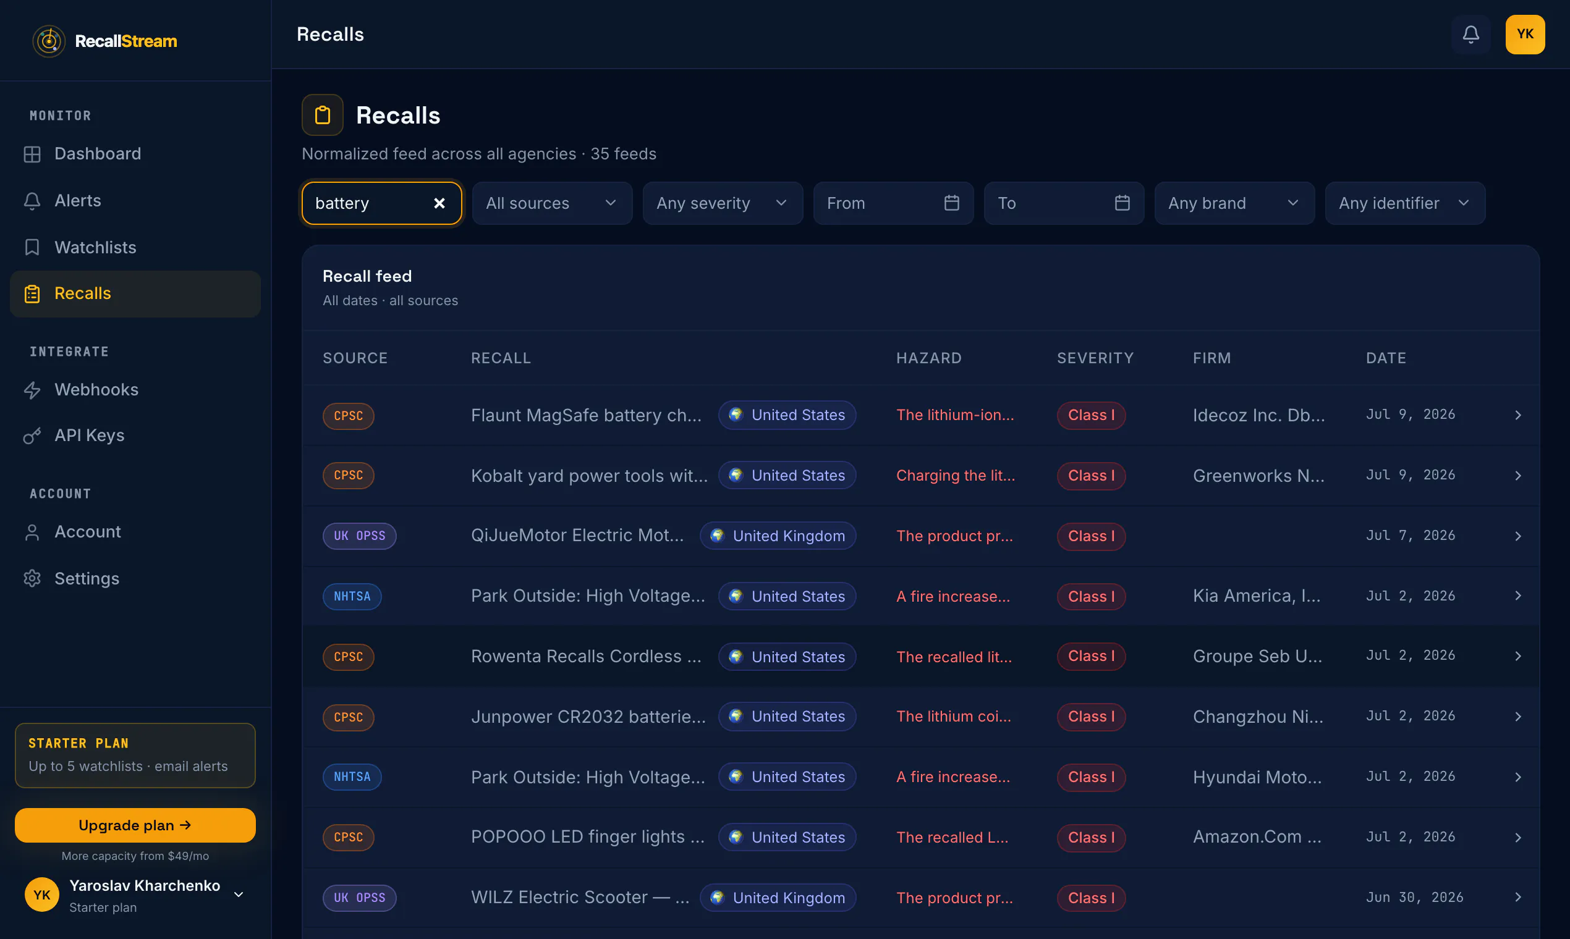Open Junpower CR2032 row chevron

pos(1517,717)
